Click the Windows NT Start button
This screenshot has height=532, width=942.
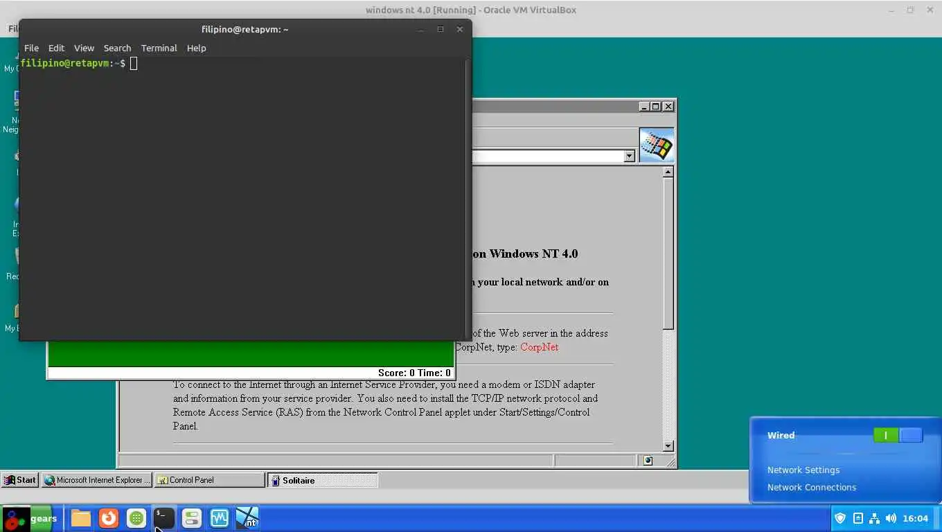click(20, 480)
